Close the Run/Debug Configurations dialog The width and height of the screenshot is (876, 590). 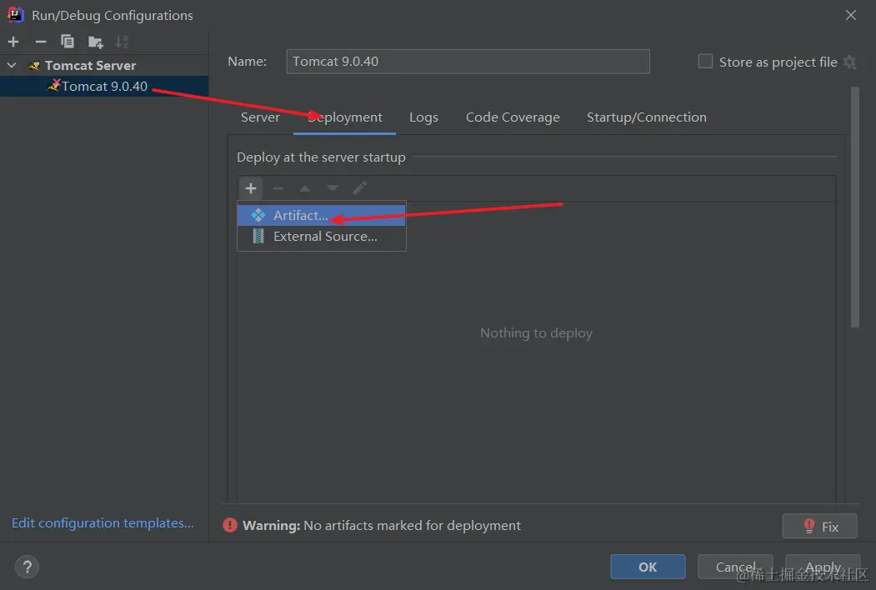click(x=850, y=15)
